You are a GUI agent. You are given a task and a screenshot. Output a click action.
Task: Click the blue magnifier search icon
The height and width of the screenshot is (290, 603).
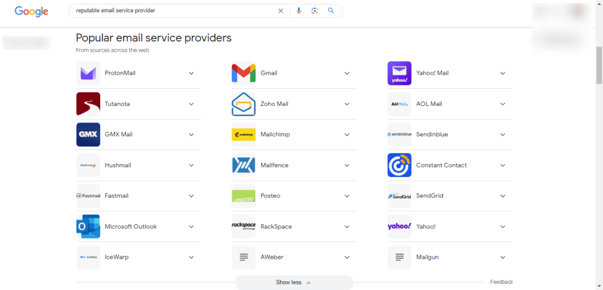pyautogui.click(x=331, y=11)
